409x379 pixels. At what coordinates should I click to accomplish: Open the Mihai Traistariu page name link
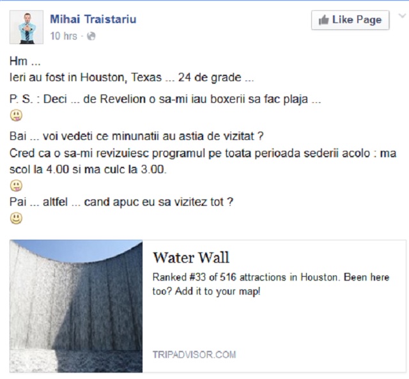point(93,19)
